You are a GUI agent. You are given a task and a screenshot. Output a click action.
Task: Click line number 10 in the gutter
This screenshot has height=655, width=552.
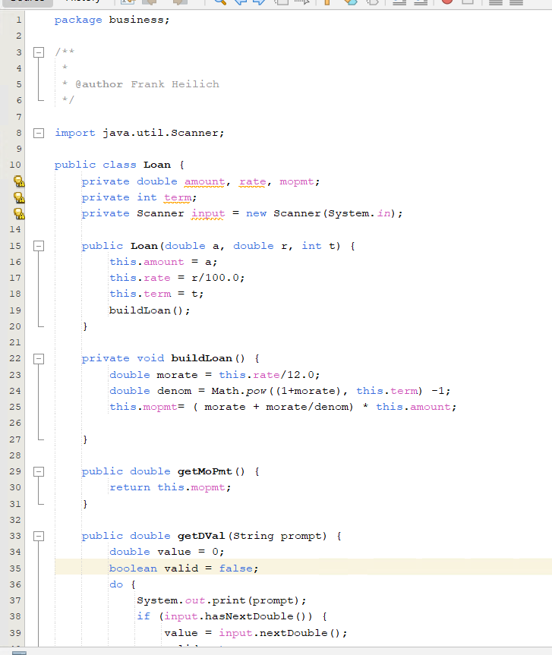15,165
